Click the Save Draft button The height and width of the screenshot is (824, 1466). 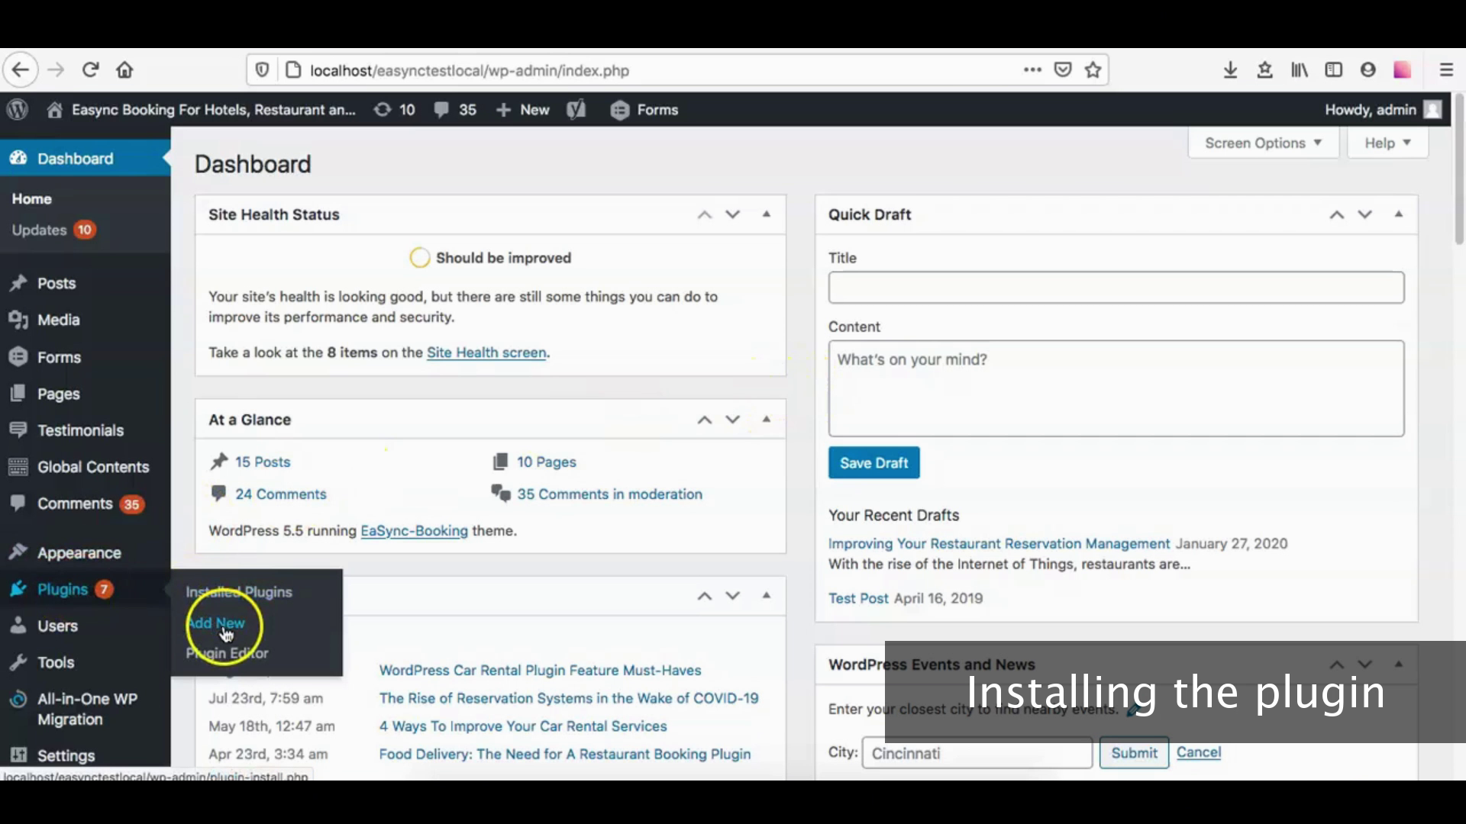(x=873, y=462)
